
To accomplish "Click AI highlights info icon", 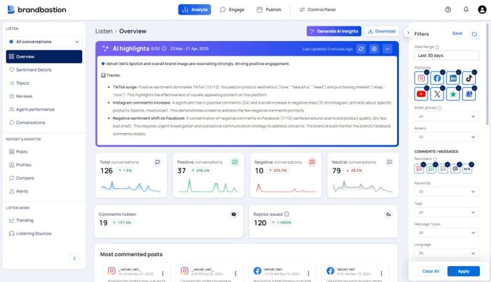I will coord(164,49).
